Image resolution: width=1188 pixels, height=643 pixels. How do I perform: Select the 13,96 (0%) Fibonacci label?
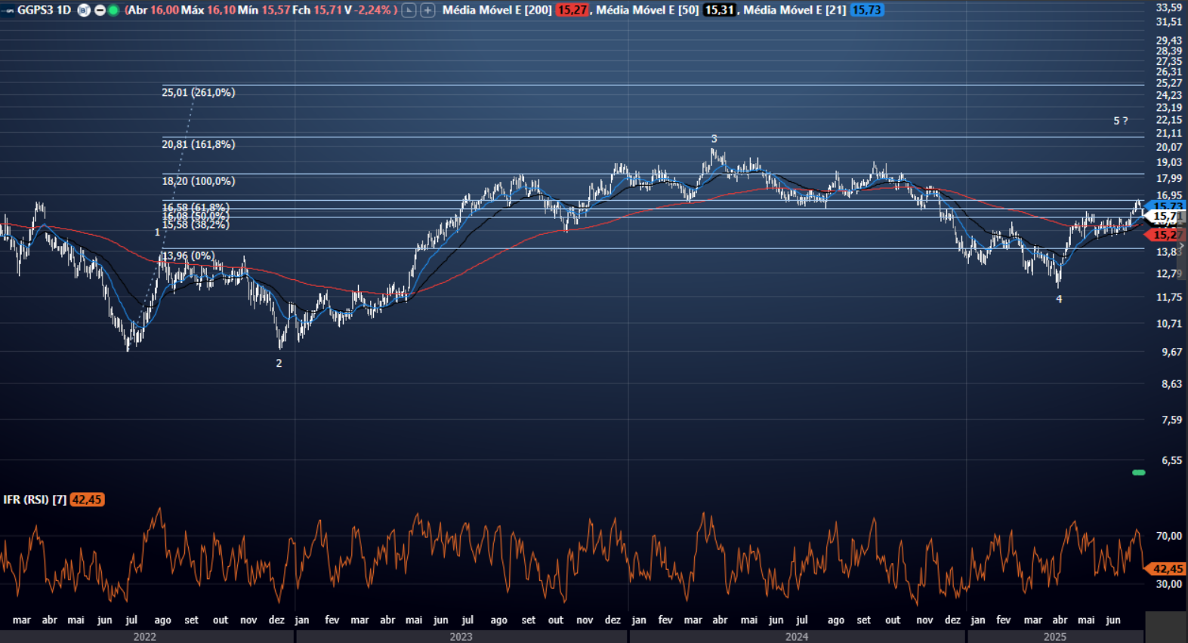pos(188,256)
